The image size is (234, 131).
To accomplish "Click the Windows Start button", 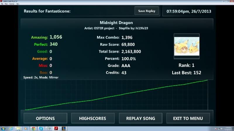I will [x=3, y=128].
